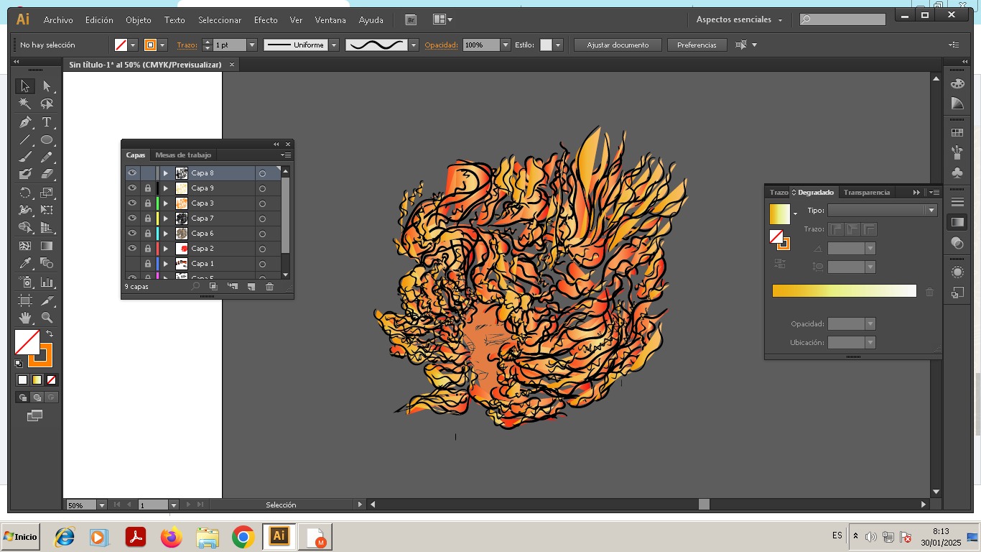The image size is (981, 552).
Task: Hide Capa 7 layer visibility eye
Action: coord(132,218)
